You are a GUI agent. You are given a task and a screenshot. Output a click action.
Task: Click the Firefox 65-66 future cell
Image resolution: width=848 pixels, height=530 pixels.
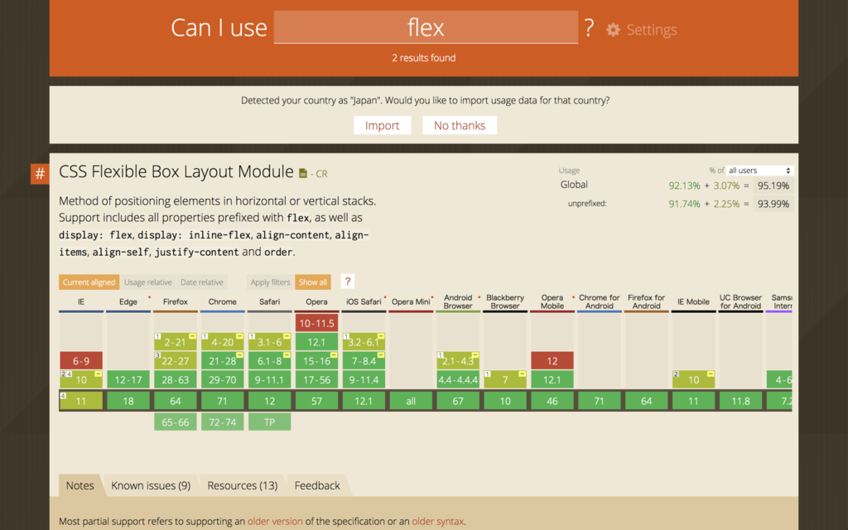[x=176, y=422]
